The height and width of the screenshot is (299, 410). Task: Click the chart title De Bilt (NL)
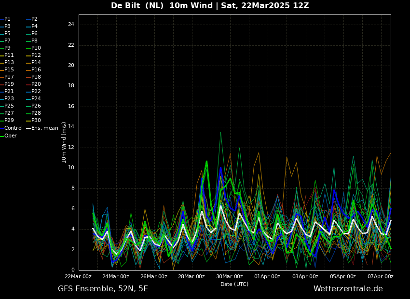[x=137, y=6]
